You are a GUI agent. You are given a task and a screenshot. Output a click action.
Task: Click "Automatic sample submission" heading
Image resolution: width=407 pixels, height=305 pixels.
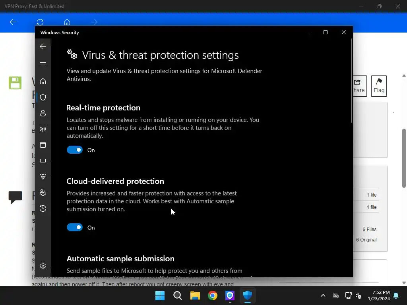tap(120, 259)
